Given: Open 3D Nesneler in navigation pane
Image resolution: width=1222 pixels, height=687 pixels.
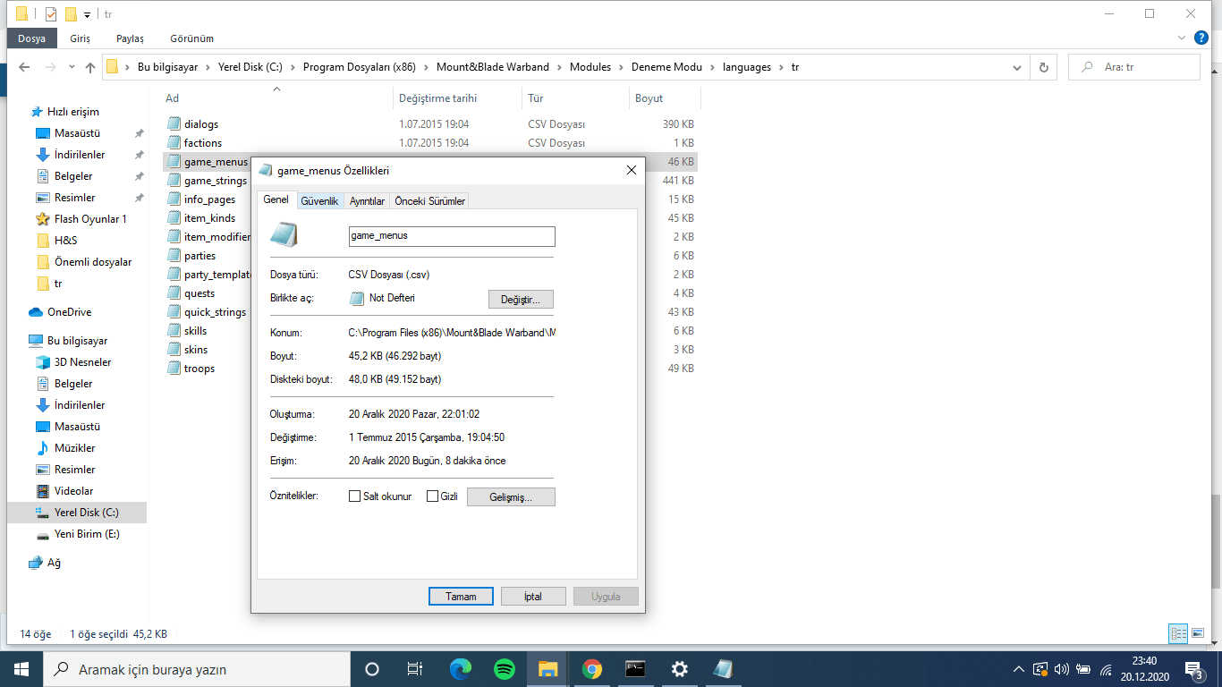Looking at the screenshot, I should tap(83, 362).
